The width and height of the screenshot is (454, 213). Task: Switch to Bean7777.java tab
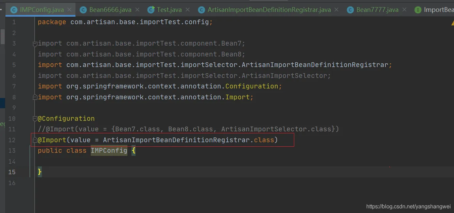[377, 10]
